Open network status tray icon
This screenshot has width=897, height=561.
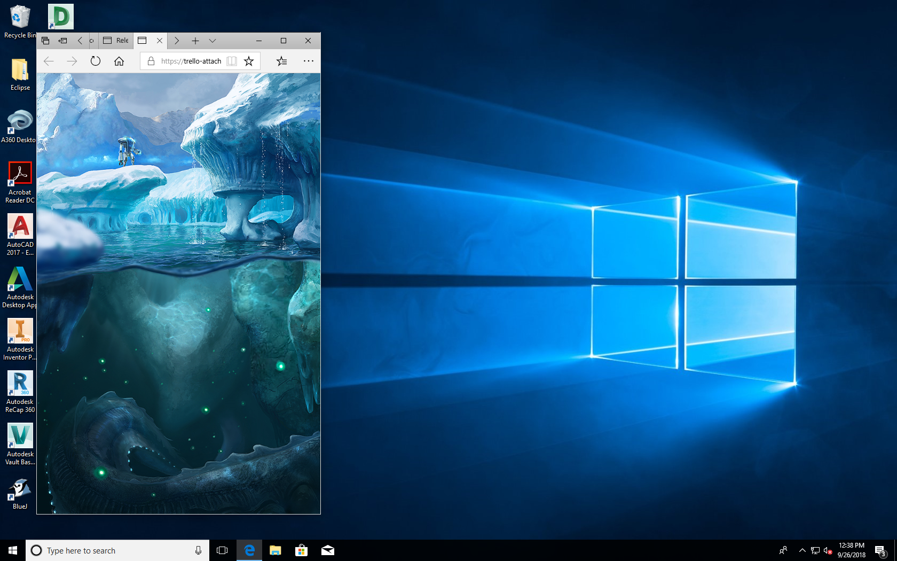point(815,550)
